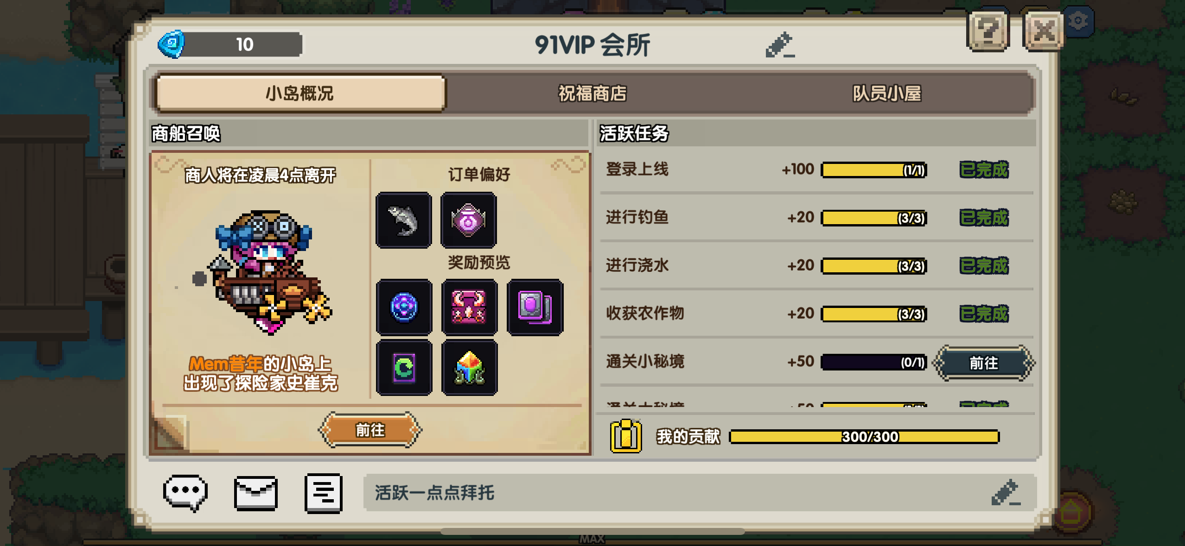Image resolution: width=1185 pixels, height=546 pixels.
Task: Switch to the 队员小屋 tab
Action: tap(886, 93)
